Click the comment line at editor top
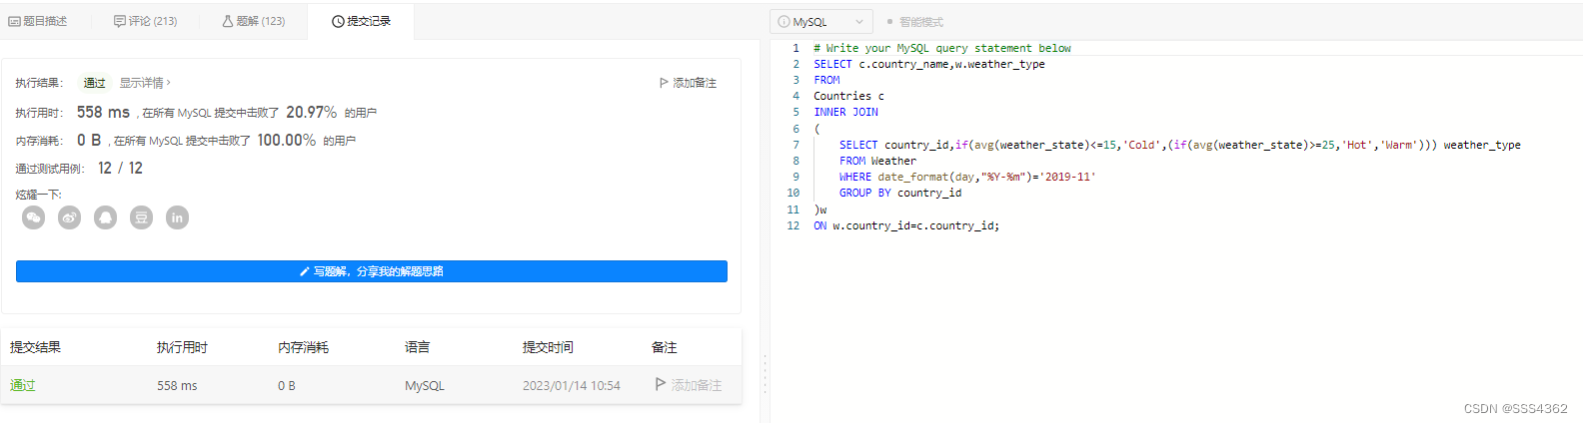Viewport: 1583px width, 423px height. point(942,48)
